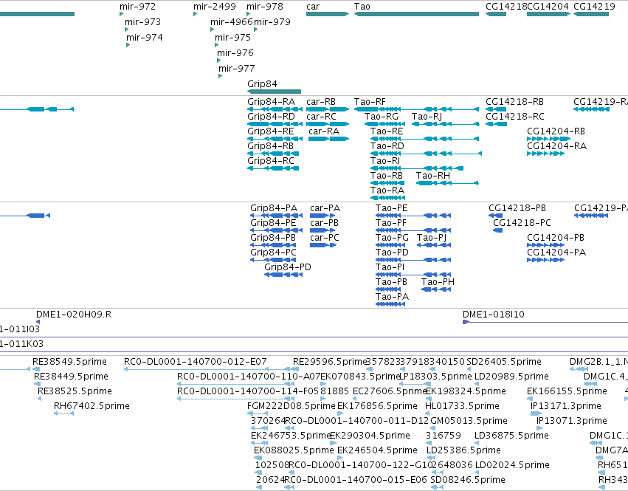Click the mir-972 gene label
The height and width of the screenshot is (491, 628).
coord(137,7)
